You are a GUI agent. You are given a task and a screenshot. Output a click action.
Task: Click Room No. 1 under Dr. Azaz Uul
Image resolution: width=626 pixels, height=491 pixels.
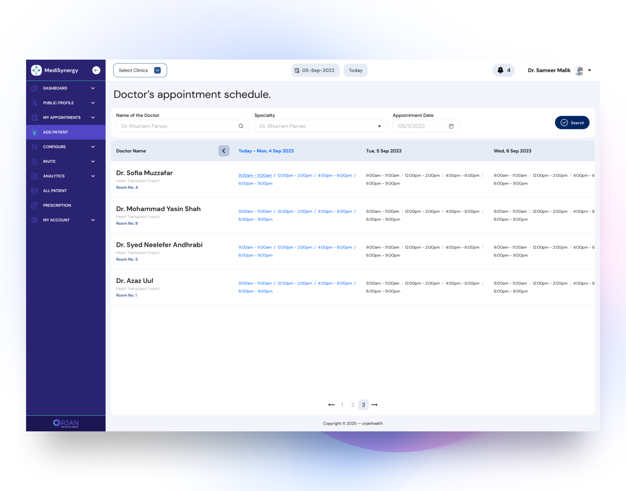point(127,295)
